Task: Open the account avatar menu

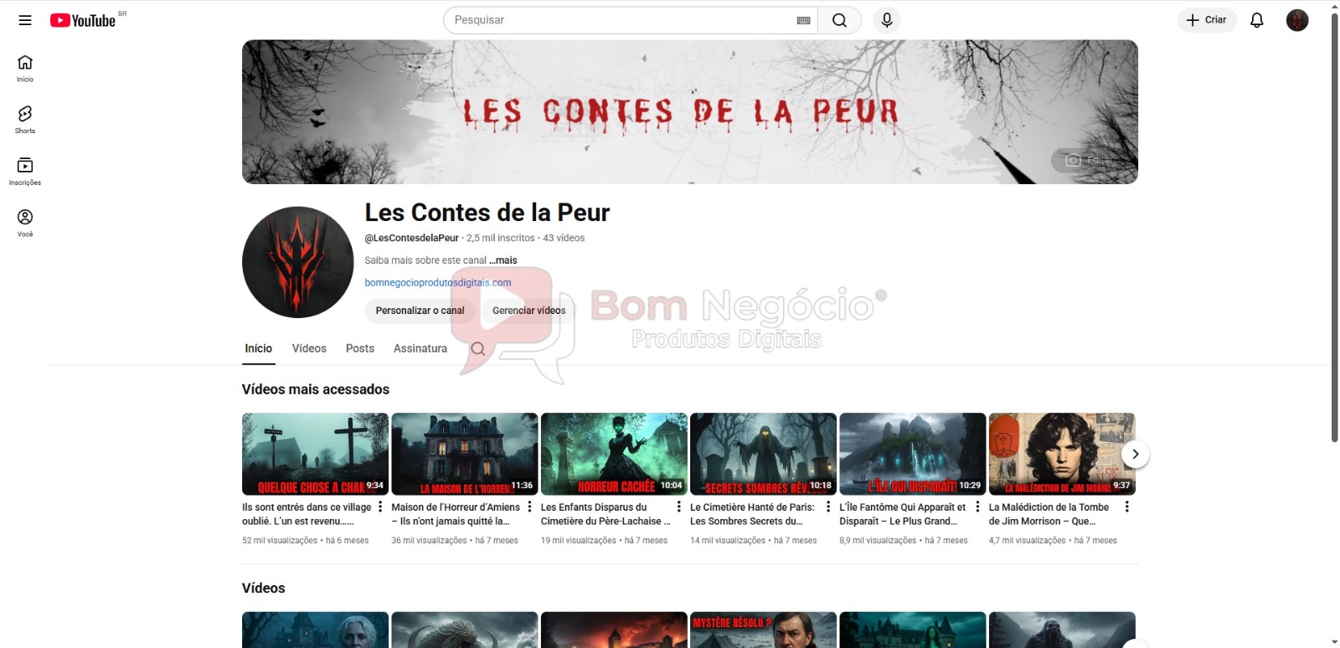Action: 1296,20
